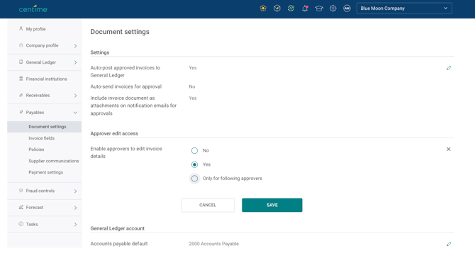Expand Receivables chevron
Image resolution: width=475 pixels, height=258 pixels.
click(x=75, y=96)
